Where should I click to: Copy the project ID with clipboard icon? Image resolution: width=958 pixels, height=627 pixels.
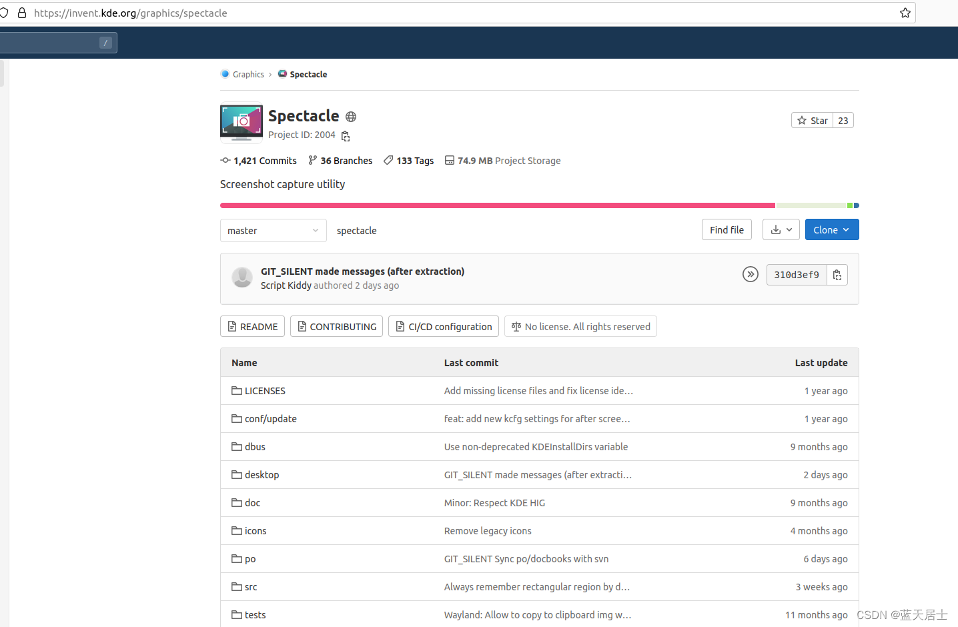(346, 136)
